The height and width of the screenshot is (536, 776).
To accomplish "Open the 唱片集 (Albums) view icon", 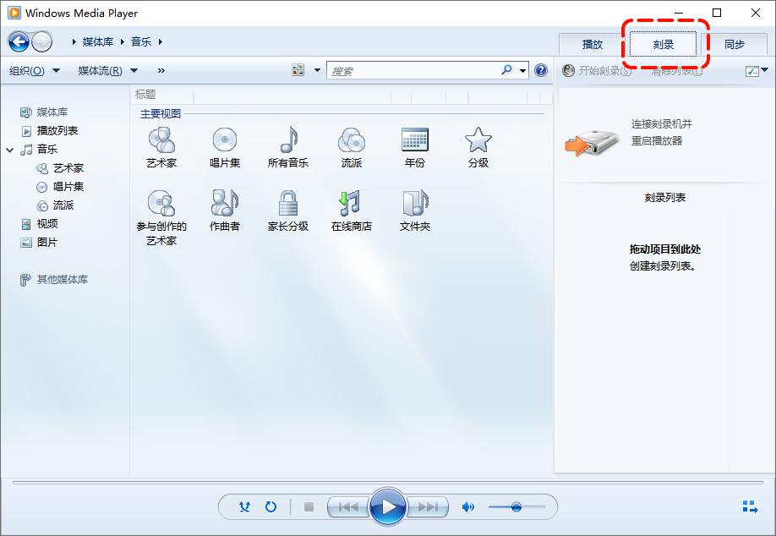I will click(224, 146).
